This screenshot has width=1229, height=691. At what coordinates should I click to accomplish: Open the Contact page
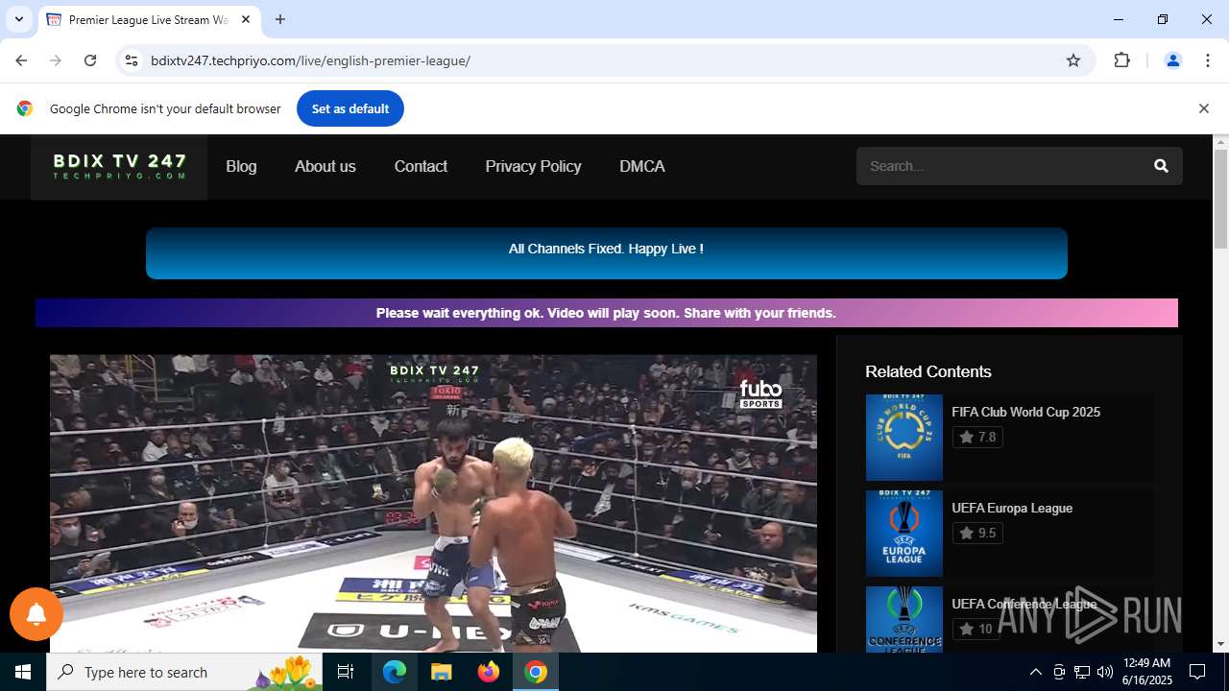[x=421, y=166]
